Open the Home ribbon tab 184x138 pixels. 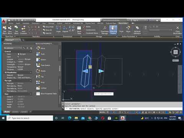(11, 23)
